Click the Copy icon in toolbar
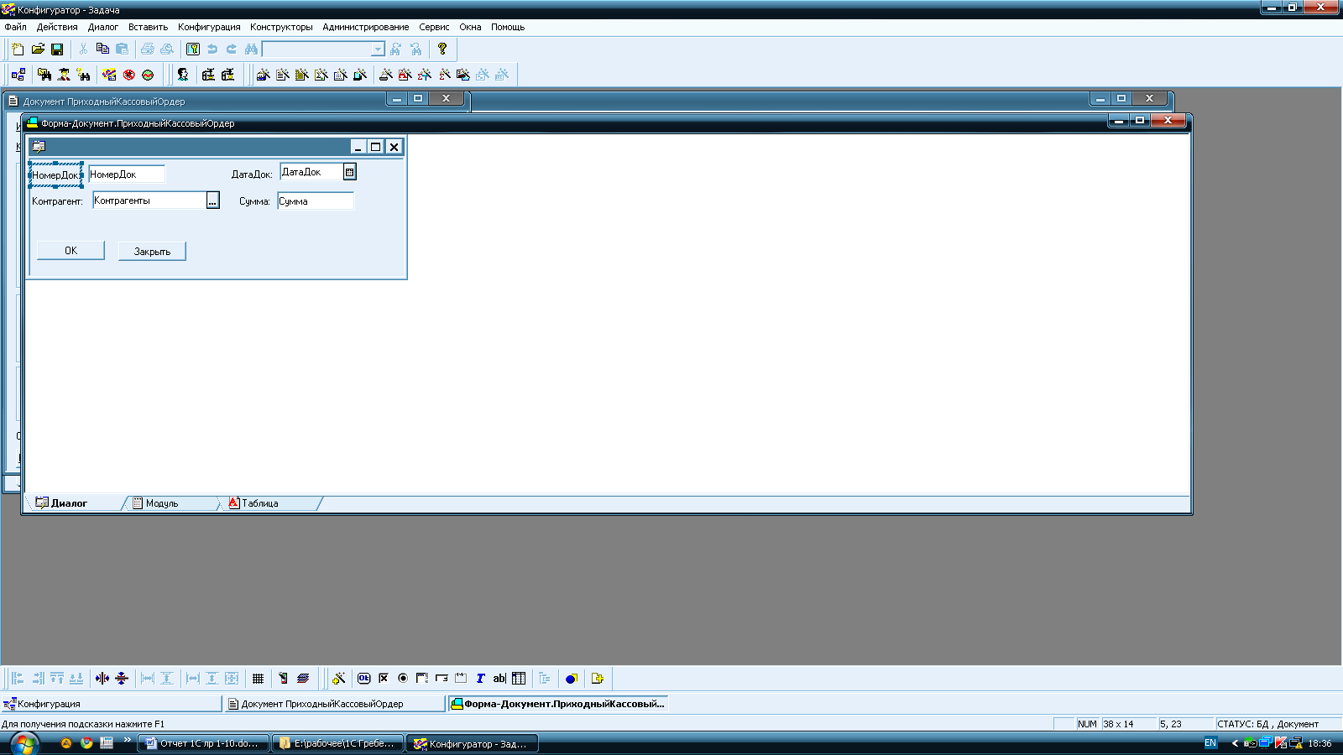 point(102,49)
